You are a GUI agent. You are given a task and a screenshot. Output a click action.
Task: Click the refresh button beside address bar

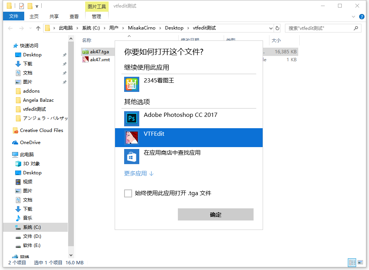coord(277,28)
